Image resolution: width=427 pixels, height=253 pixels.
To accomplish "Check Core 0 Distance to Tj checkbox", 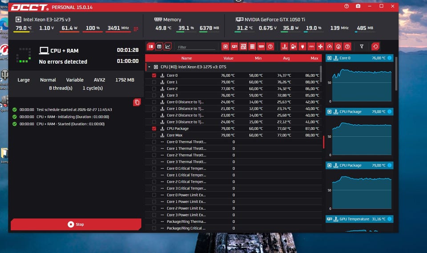I will 154,102.
